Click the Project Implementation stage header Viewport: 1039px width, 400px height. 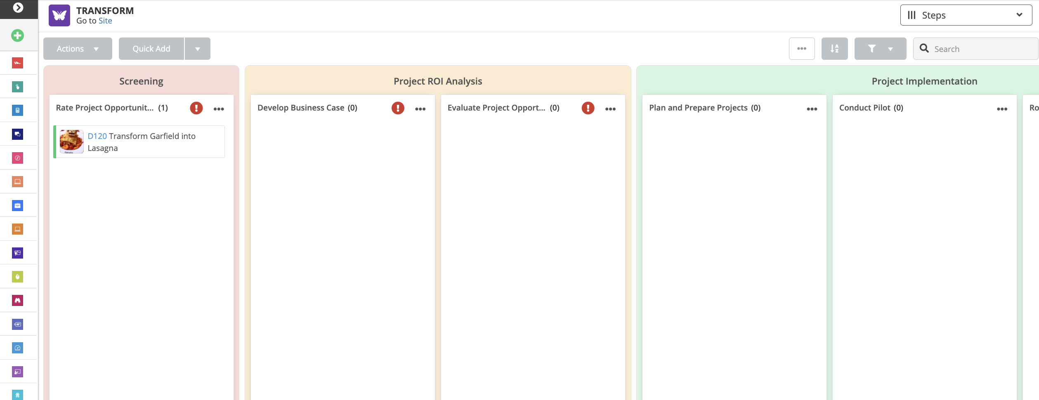pos(924,81)
